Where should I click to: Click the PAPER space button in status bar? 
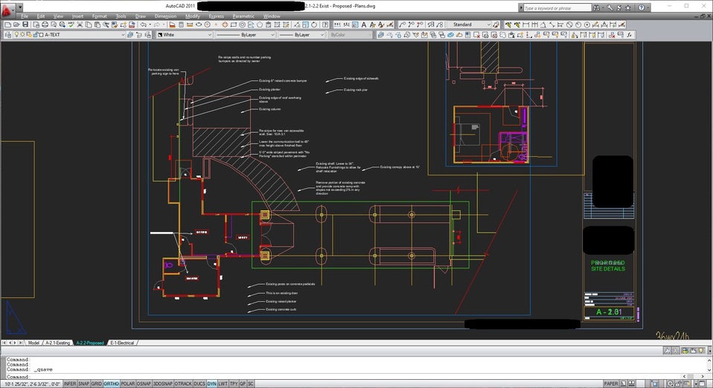pyautogui.click(x=610, y=384)
